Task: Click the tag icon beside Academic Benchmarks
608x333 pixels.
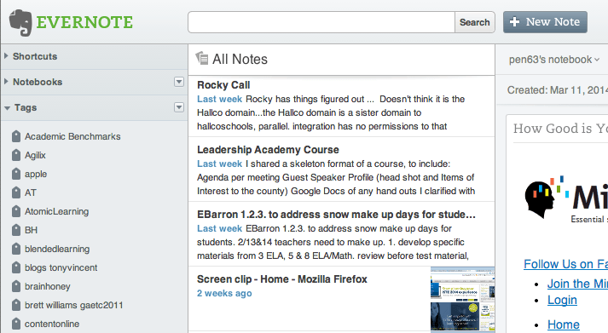Action: pyautogui.click(x=16, y=136)
